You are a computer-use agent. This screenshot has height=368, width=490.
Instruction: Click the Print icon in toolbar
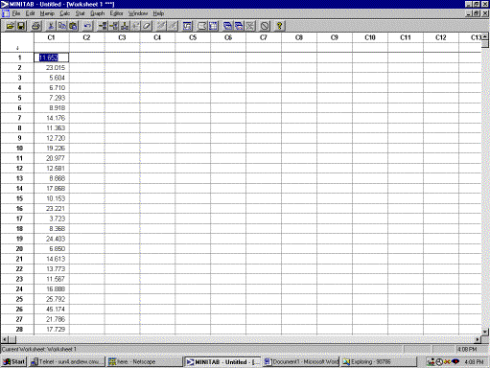(36, 26)
